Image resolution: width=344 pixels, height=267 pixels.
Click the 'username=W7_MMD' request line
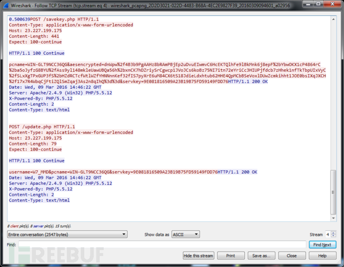113,172
